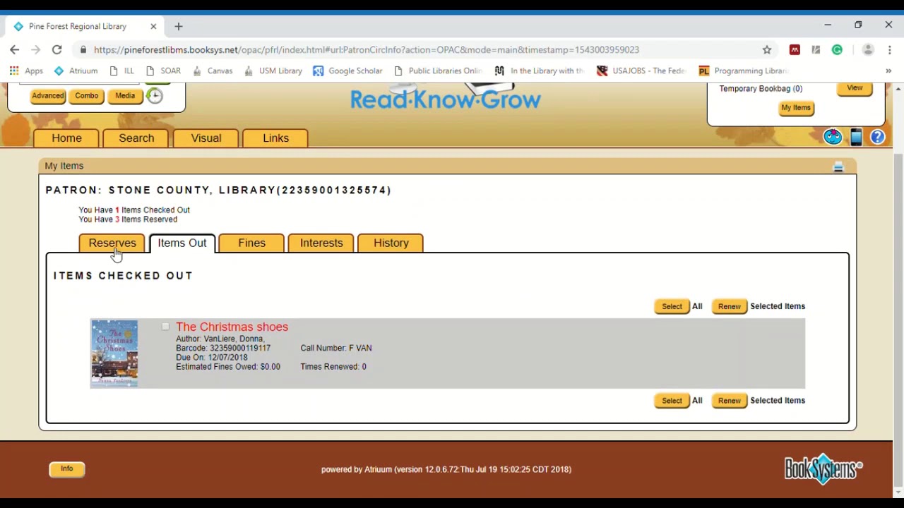This screenshot has height=508, width=904.
Task: Click the Advanced search button
Action: 48,96
